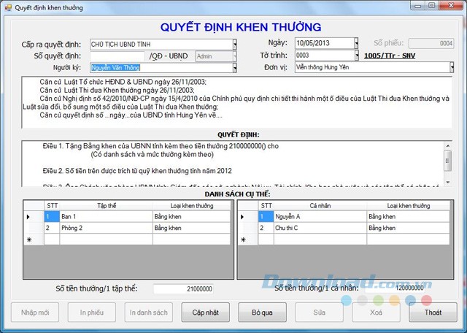Click the Tập thể column header

[106, 206]
